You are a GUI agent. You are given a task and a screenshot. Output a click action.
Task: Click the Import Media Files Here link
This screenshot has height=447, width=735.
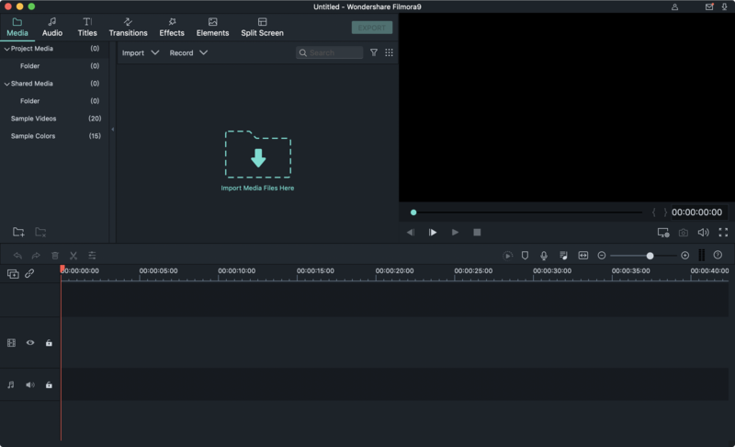tap(257, 188)
